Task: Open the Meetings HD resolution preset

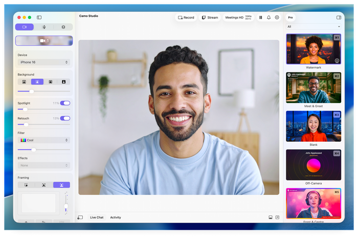Action: click(238, 17)
